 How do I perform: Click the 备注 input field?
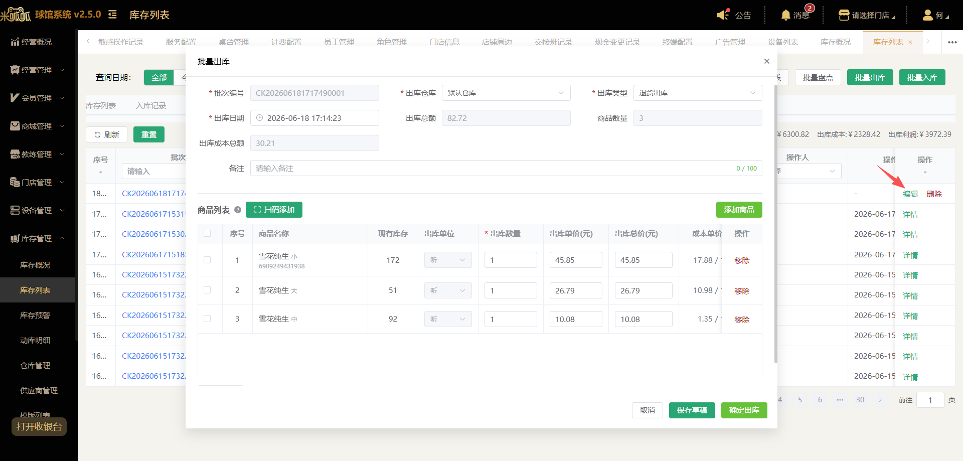tap(506, 168)
